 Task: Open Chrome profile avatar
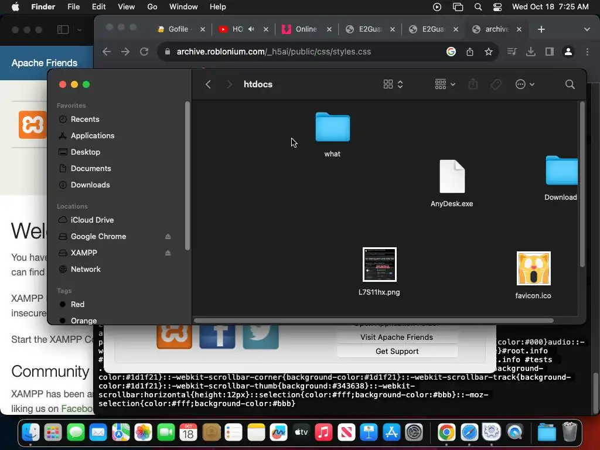568,52
